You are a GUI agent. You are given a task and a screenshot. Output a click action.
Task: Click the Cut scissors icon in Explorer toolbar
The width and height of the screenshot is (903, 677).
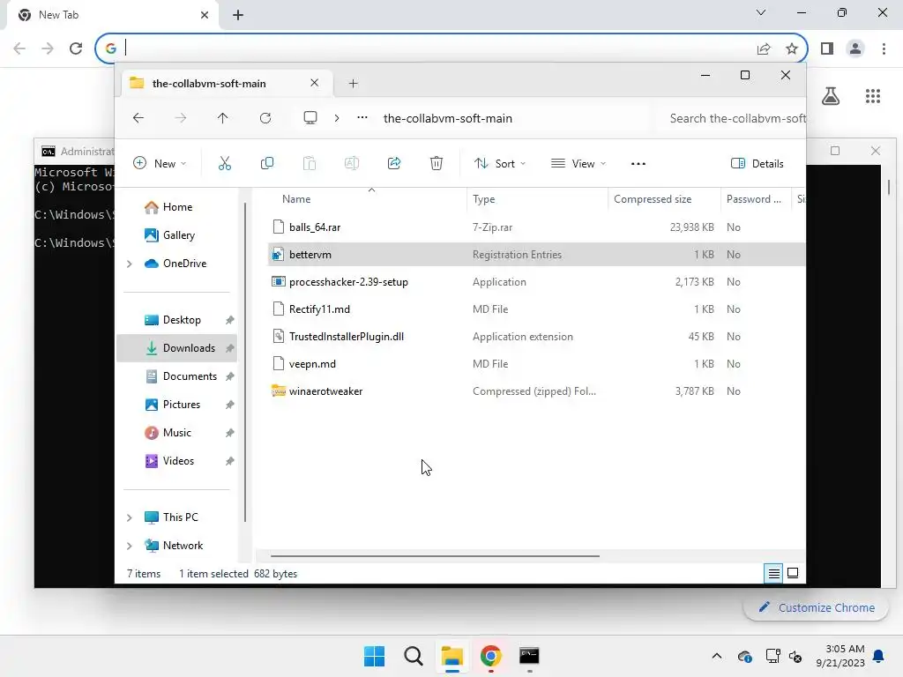[225, 163]
